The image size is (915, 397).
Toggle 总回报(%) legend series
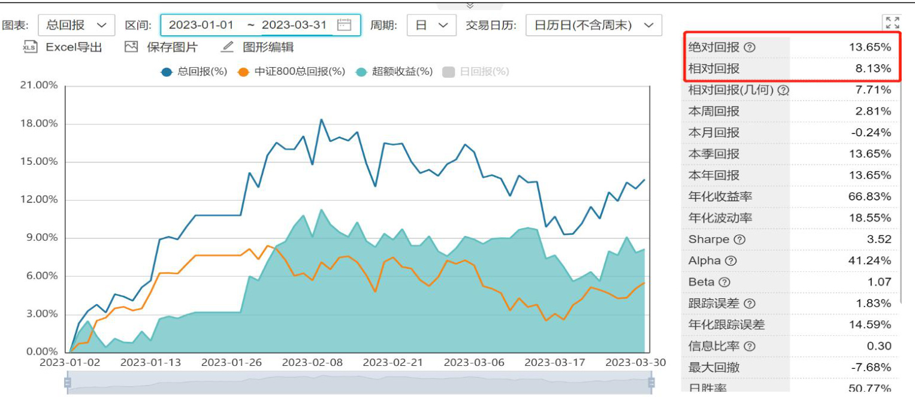[x=194, y=72]
